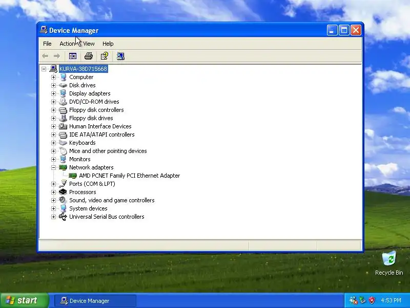Viewport: 410px width, 308px height.
Task: Open the Action menu
Action: pos(67,44)
